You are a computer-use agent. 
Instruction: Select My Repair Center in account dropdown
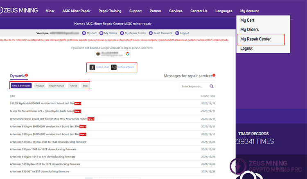point(255,39)
